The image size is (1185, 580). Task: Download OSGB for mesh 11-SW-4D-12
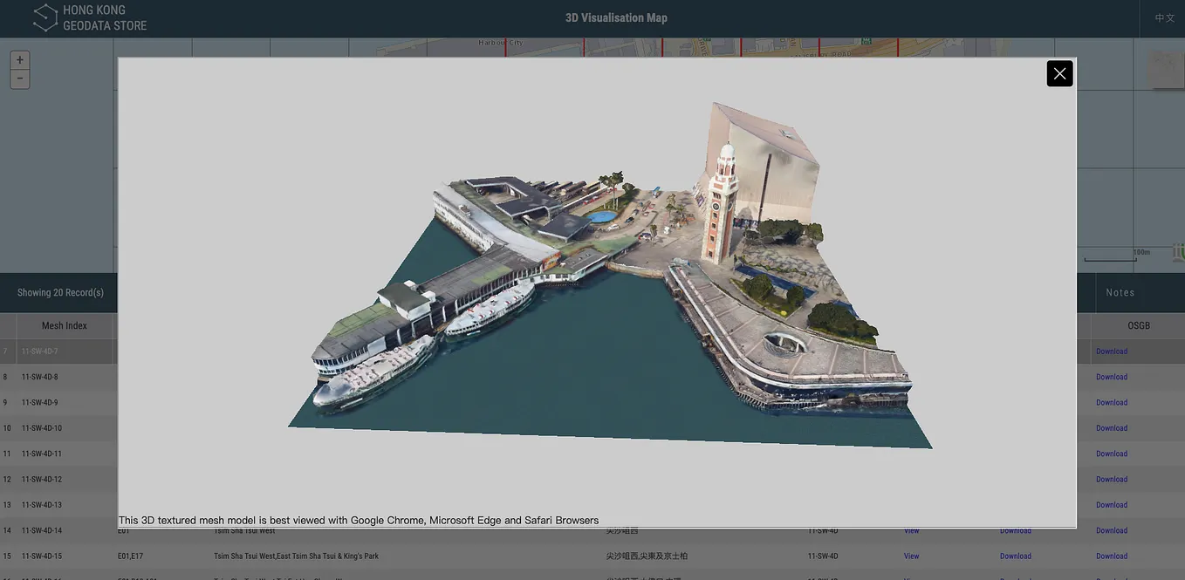pyautogui.click(x=1112, y=480)
